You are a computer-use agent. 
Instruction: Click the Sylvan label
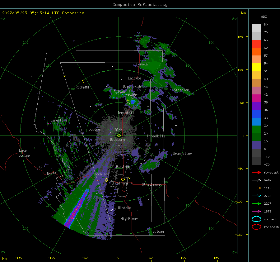119,92
